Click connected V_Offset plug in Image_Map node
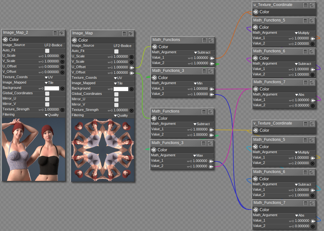The width and height of the screenshot is (324, 231). click(132, 73)
